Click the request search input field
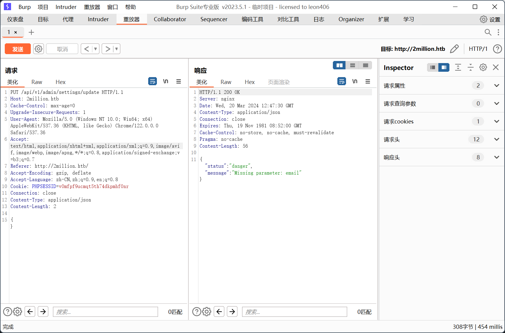Viewport: 505px width, 333px height. (105, 312)
